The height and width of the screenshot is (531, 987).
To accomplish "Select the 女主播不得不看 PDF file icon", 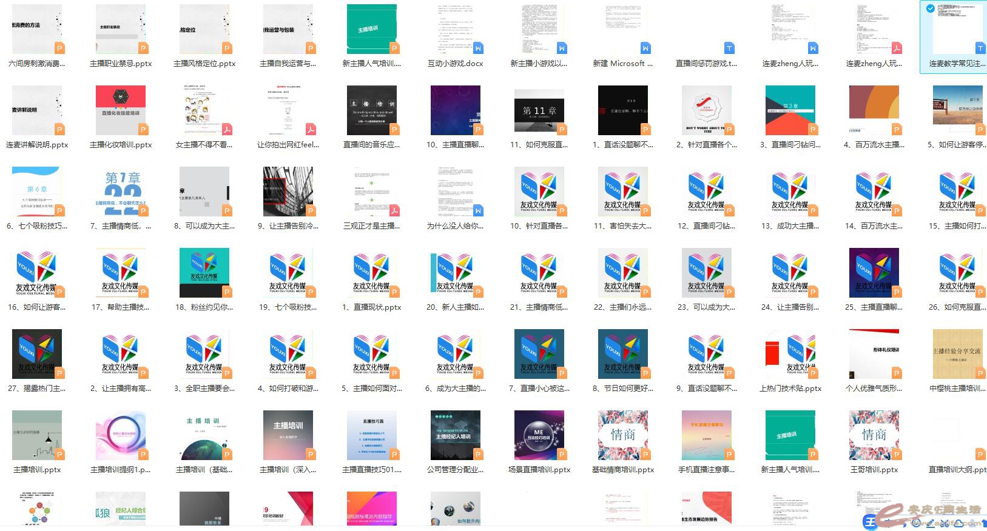I will pyautogui.click(x=204, y=110).
